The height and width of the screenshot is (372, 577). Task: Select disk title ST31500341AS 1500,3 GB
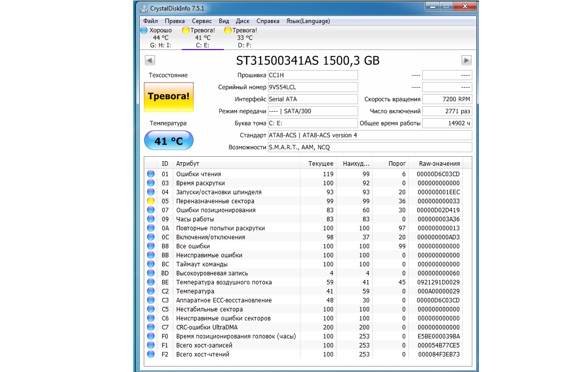pos(308,61)
